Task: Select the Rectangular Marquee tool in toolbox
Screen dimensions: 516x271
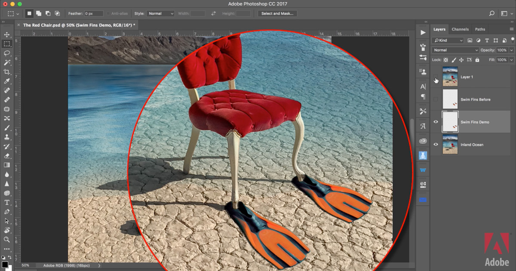Action: point(7,44)
